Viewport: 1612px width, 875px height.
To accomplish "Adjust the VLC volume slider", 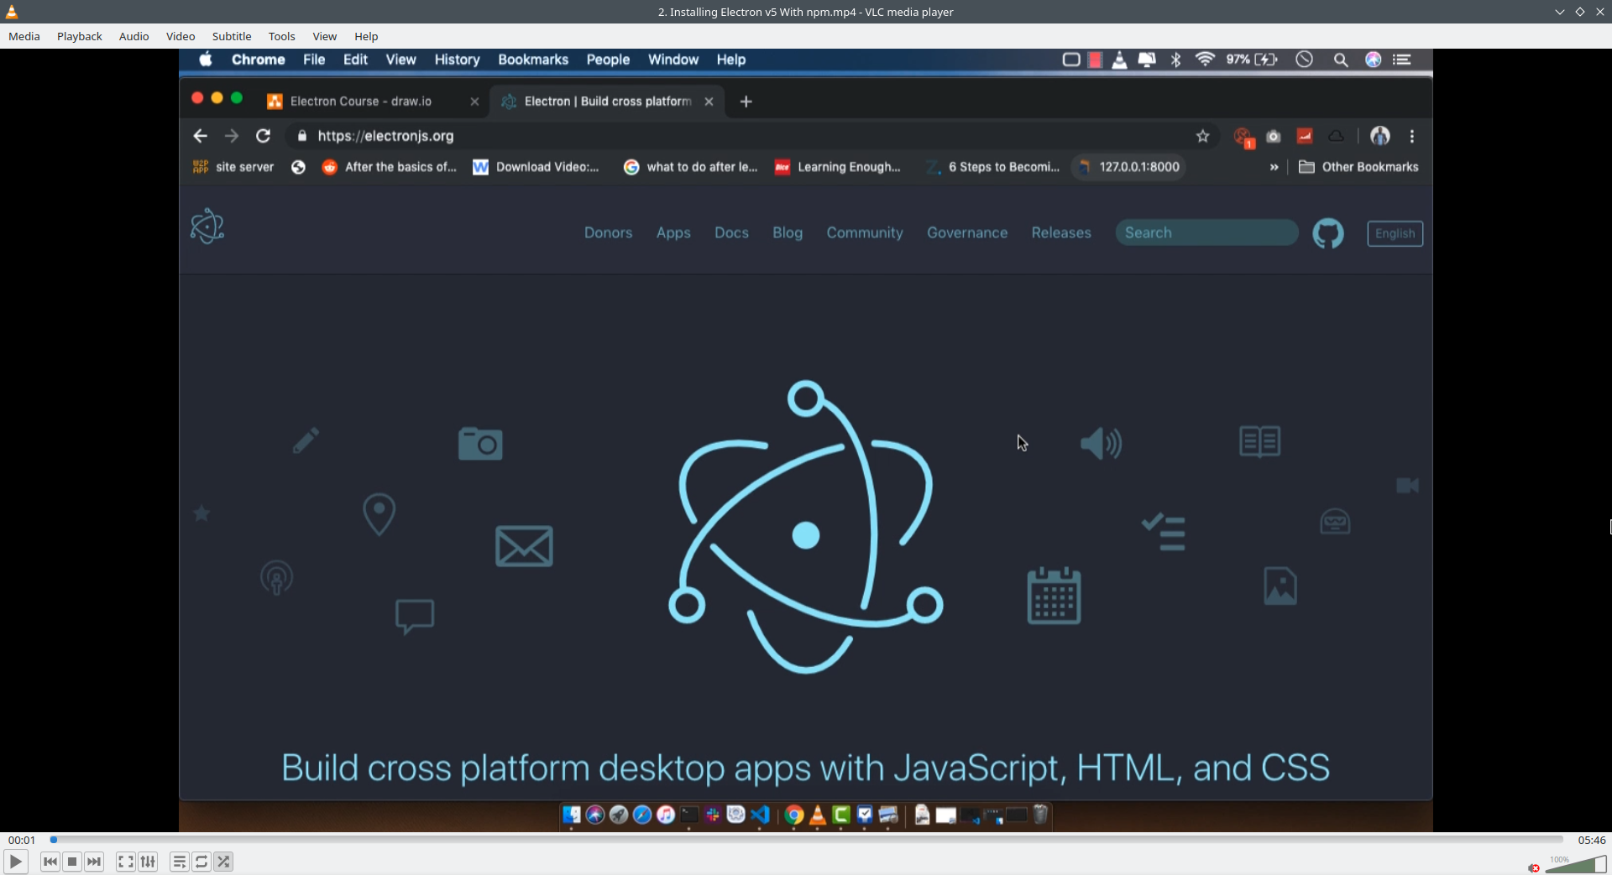I will pyautogui.click(x=1575, y=864).
